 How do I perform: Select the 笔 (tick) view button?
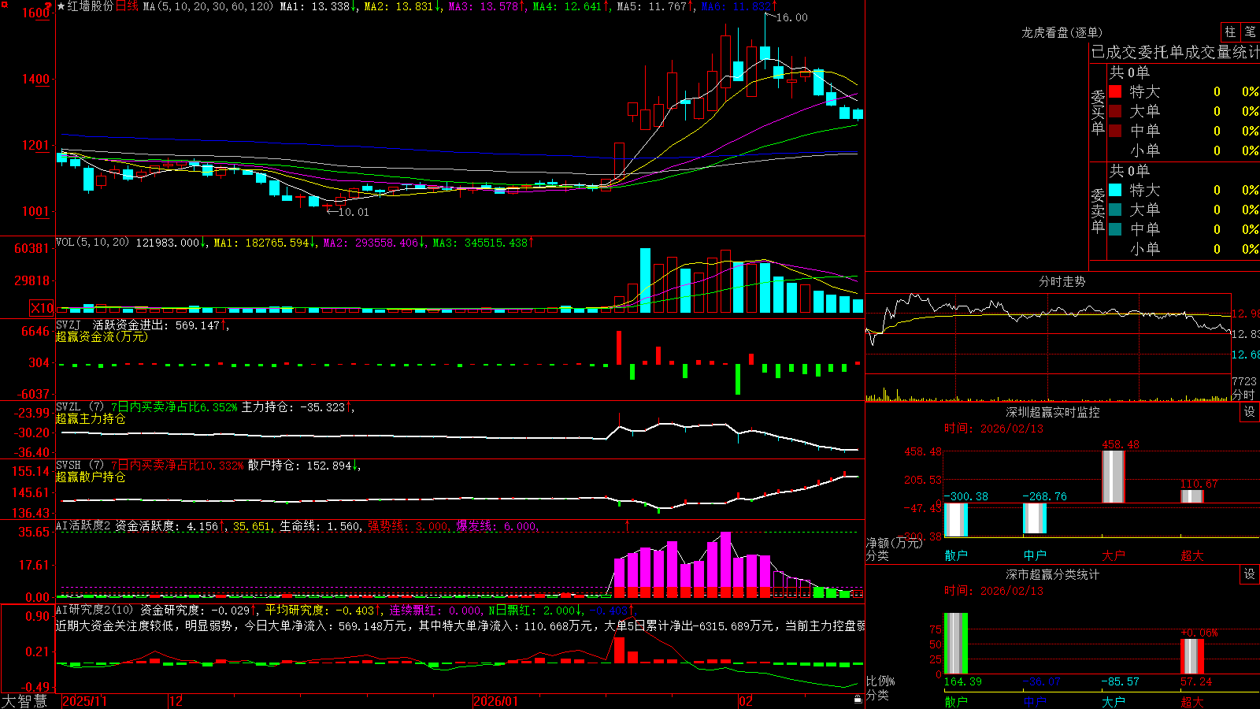point(1250,32)
